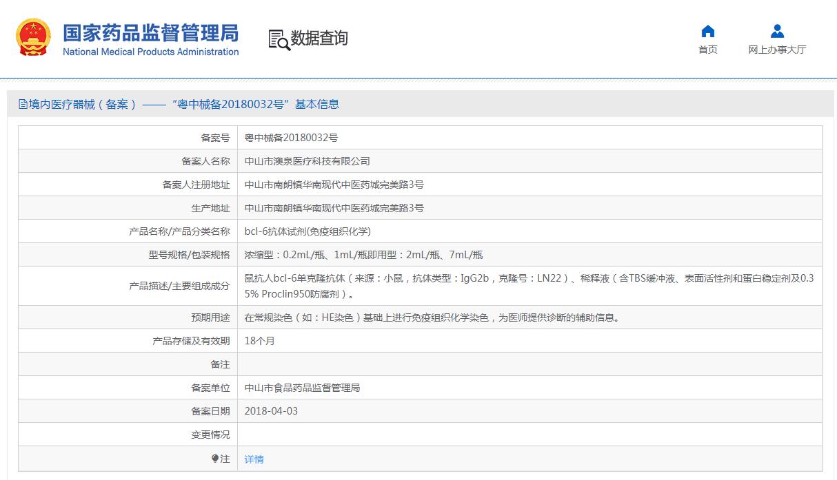Click the 型号规格/包装规格 label
837x480 pixels.
(x=189, y=255)
